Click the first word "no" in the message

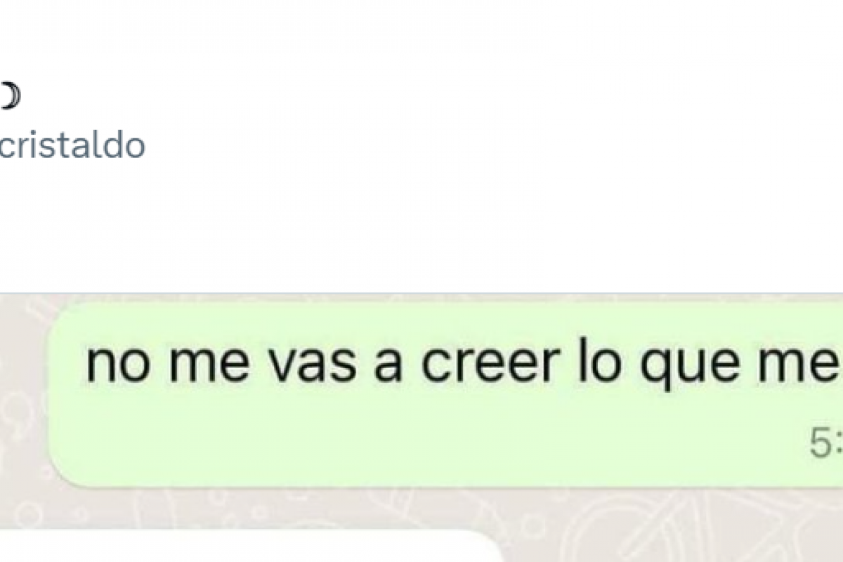tap(107, 365)
